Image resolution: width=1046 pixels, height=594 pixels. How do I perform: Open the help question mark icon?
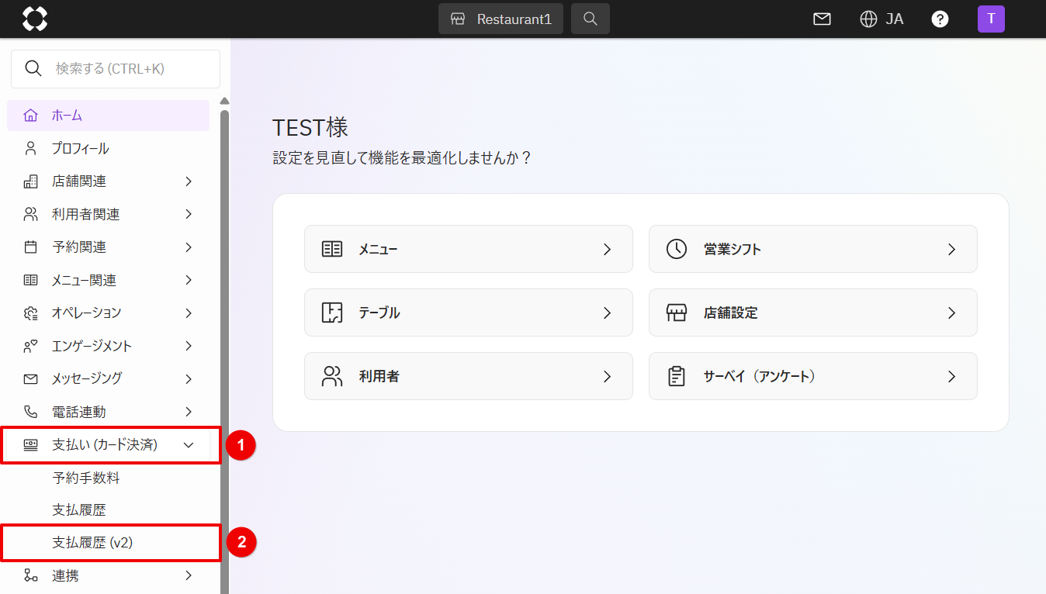pos(940,19)
